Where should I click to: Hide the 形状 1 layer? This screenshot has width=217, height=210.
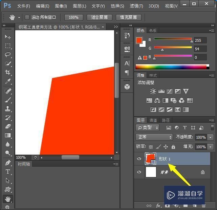coord(139,158)
